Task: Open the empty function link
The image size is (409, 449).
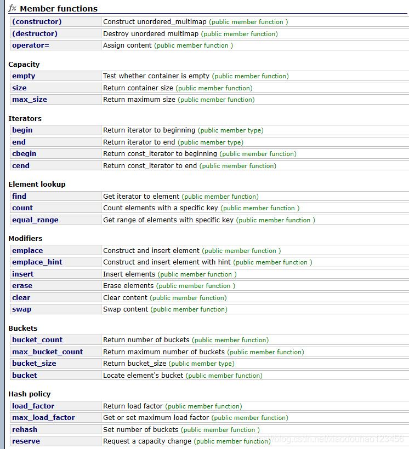Action: click(24, 76)
